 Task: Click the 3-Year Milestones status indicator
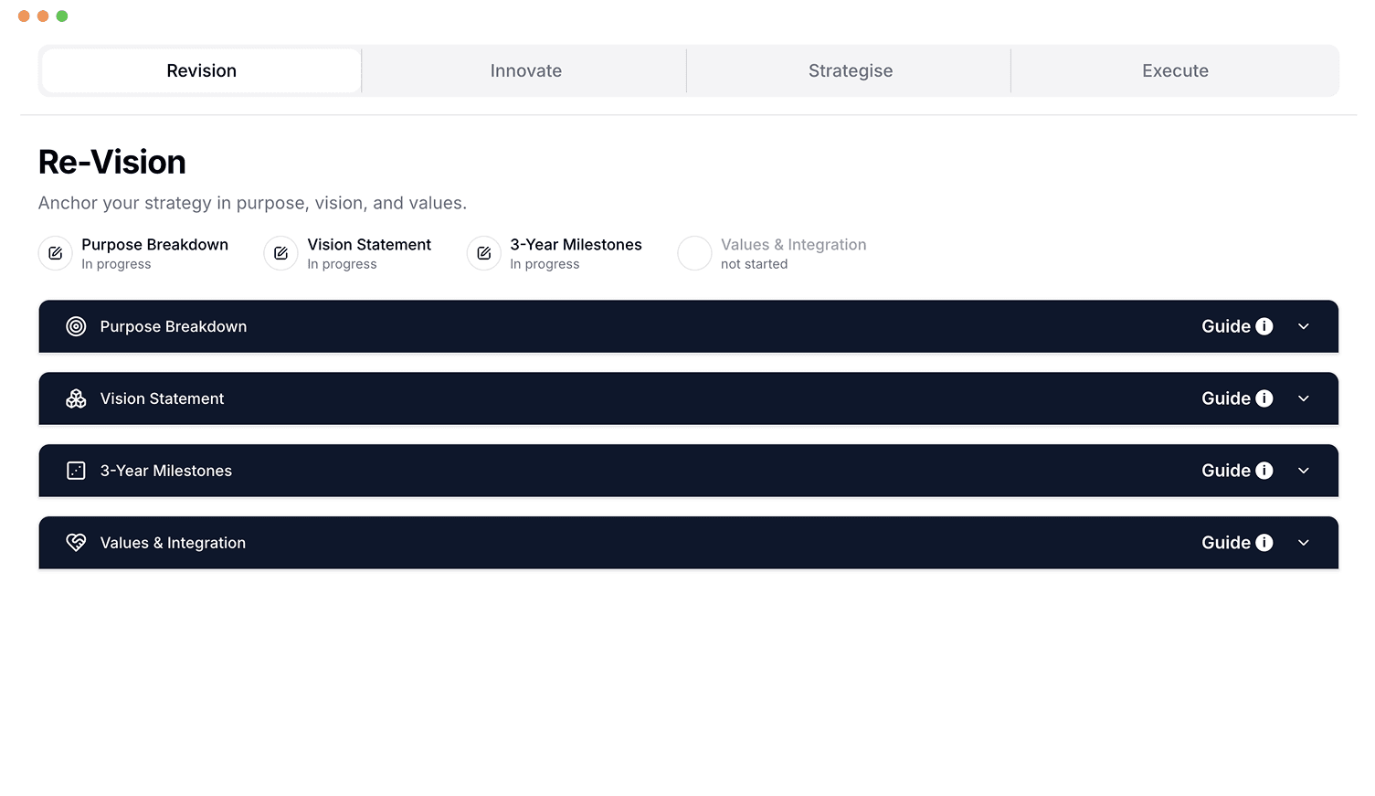pos(483,253)
